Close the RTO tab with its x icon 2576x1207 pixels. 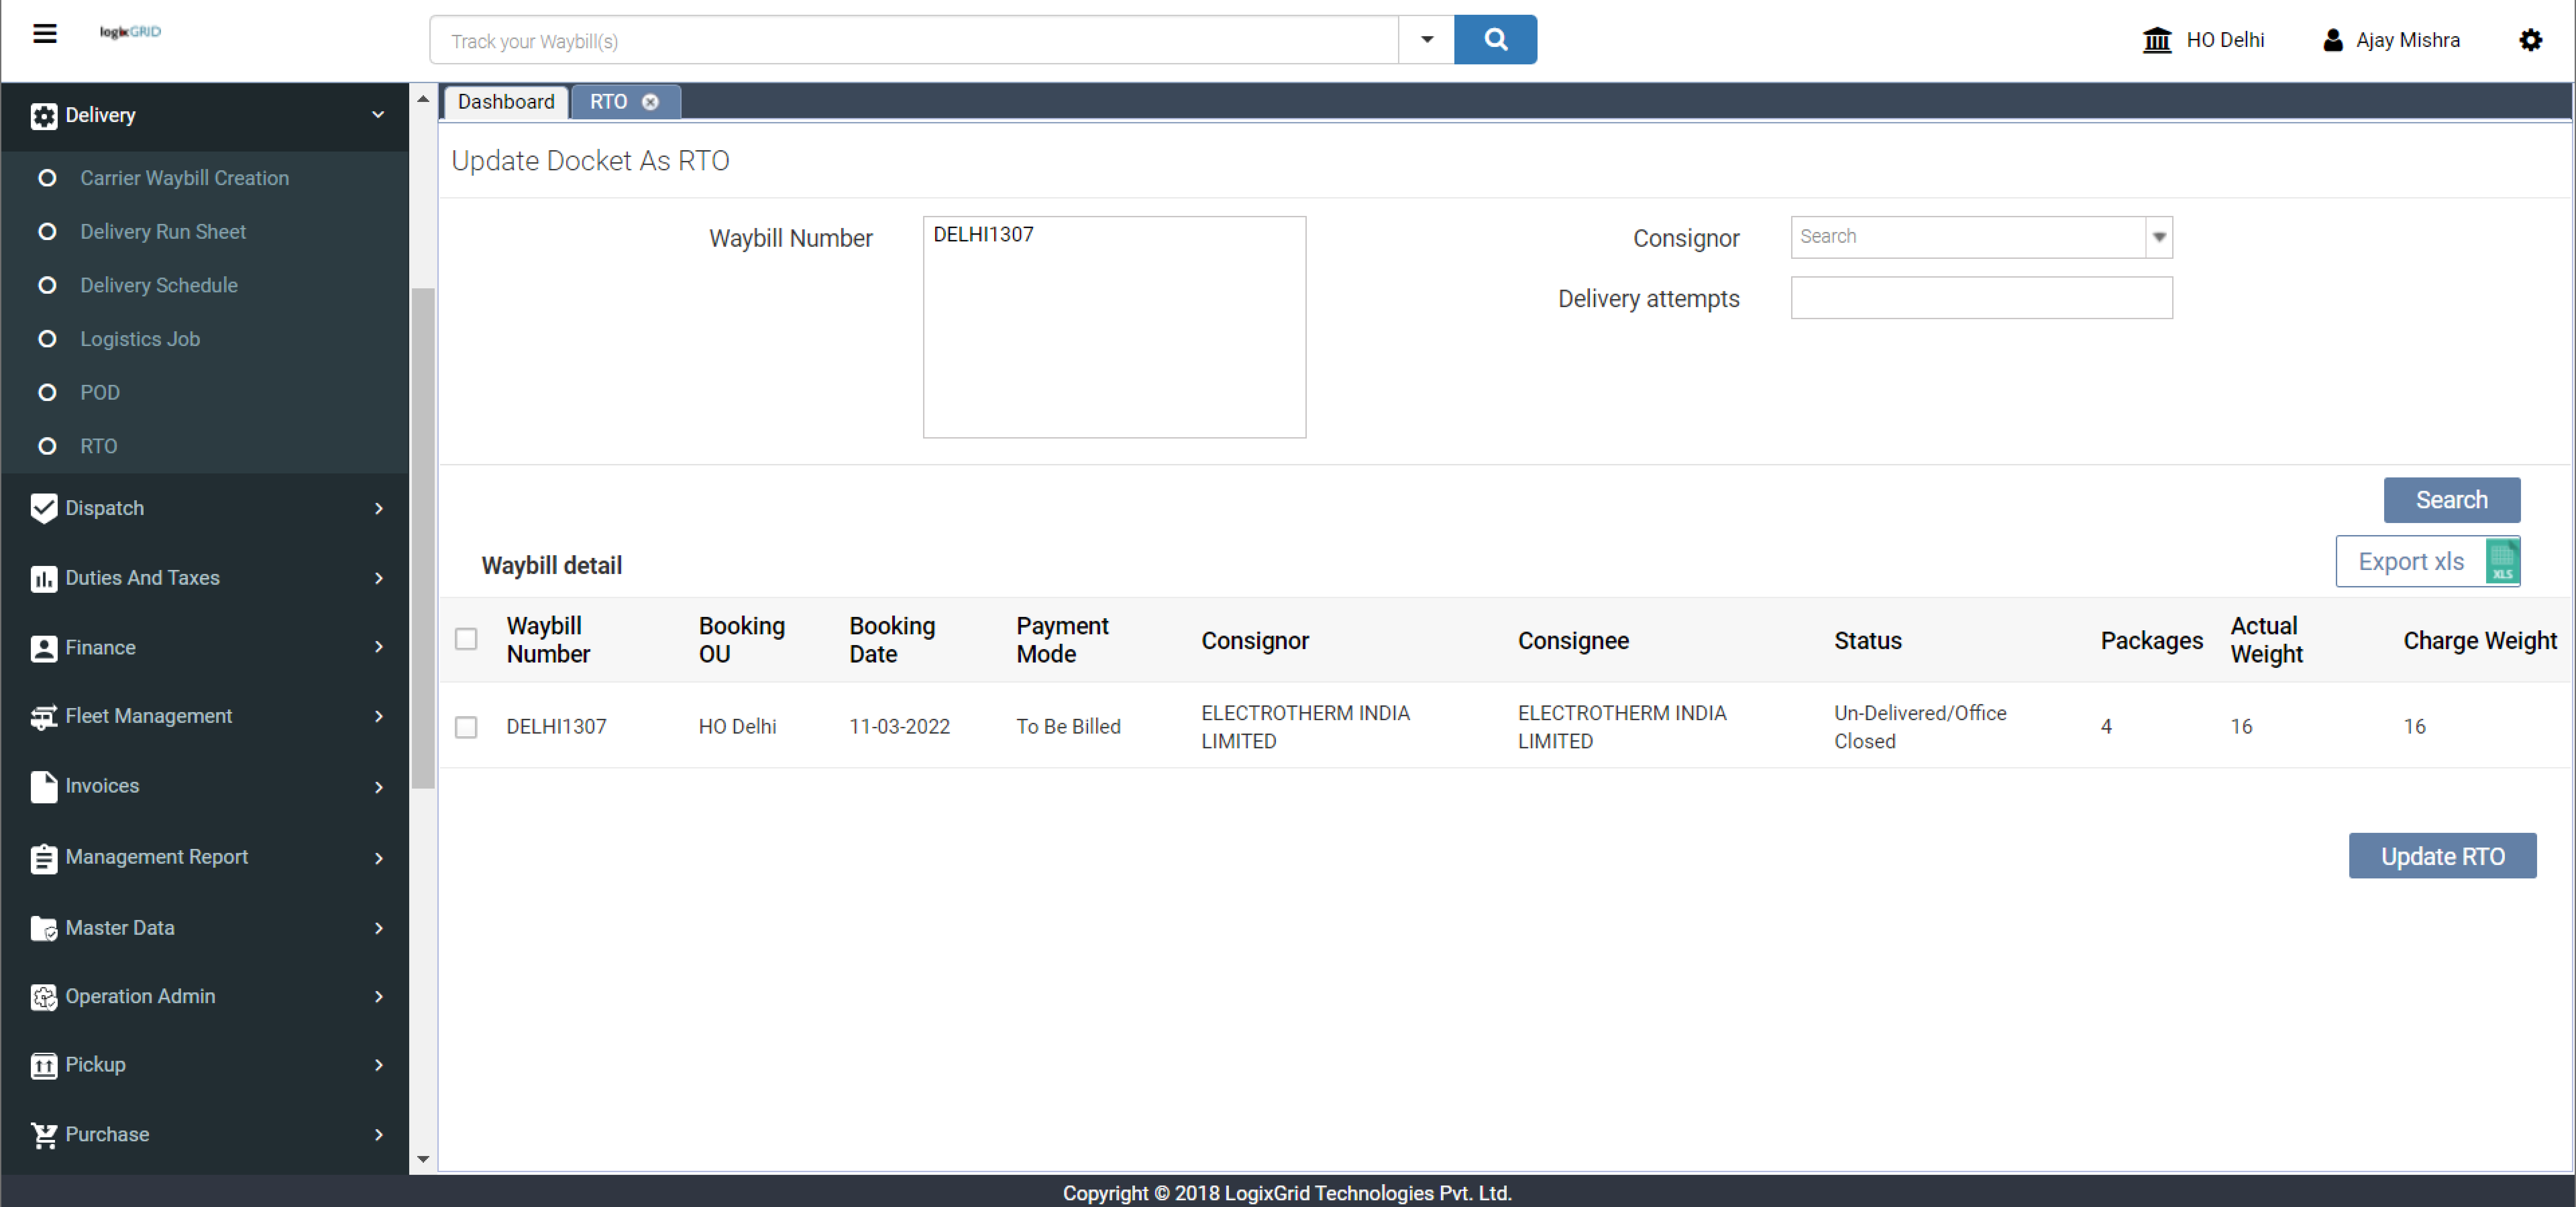point(650,102)
